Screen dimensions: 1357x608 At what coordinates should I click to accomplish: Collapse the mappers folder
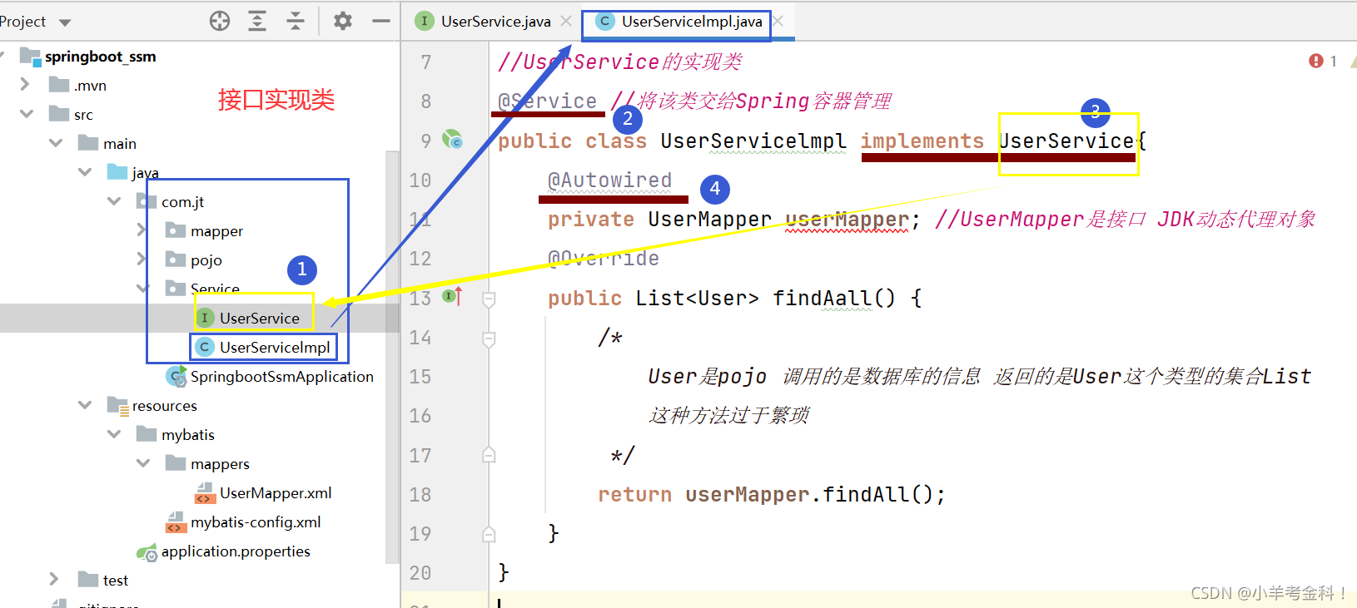pos(143,463)
